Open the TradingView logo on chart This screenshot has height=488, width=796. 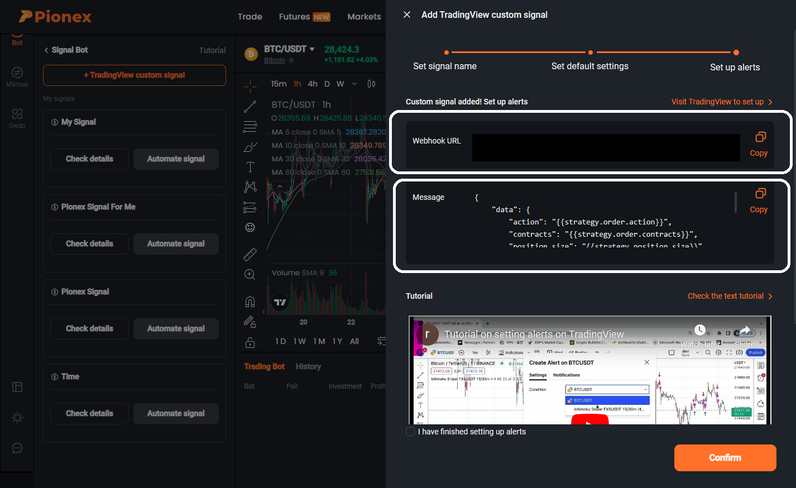click(280, 302)
